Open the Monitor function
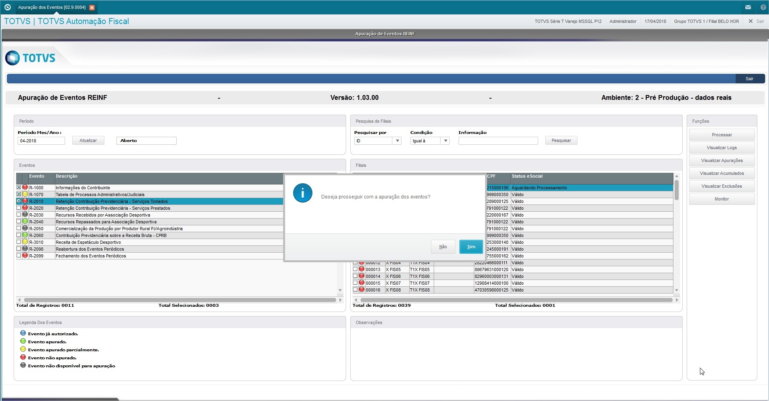The height and width of the screenshot is (401, 769). [722, 199]
